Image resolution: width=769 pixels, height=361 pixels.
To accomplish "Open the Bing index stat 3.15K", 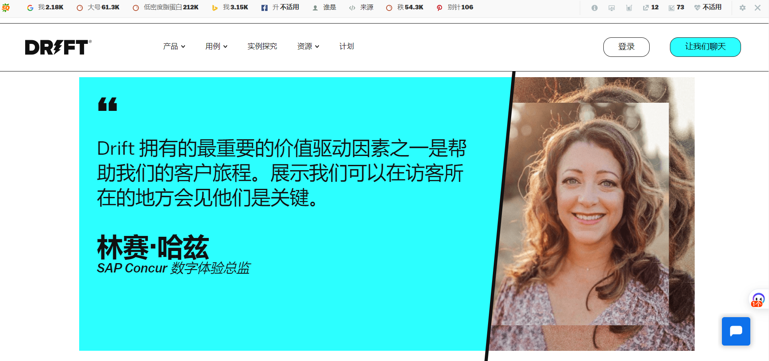I will [x=230, y=7].
